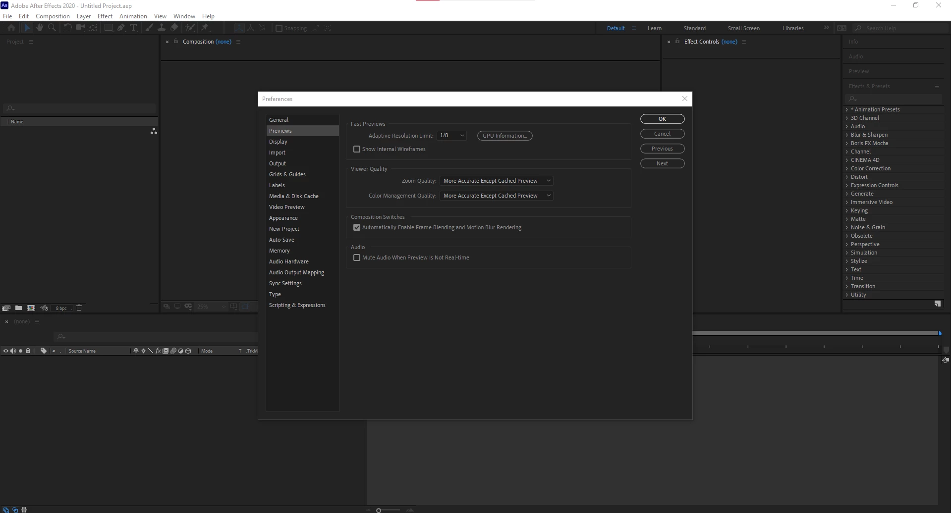
Task: Select the Pen tool
Action: point(120,28)
